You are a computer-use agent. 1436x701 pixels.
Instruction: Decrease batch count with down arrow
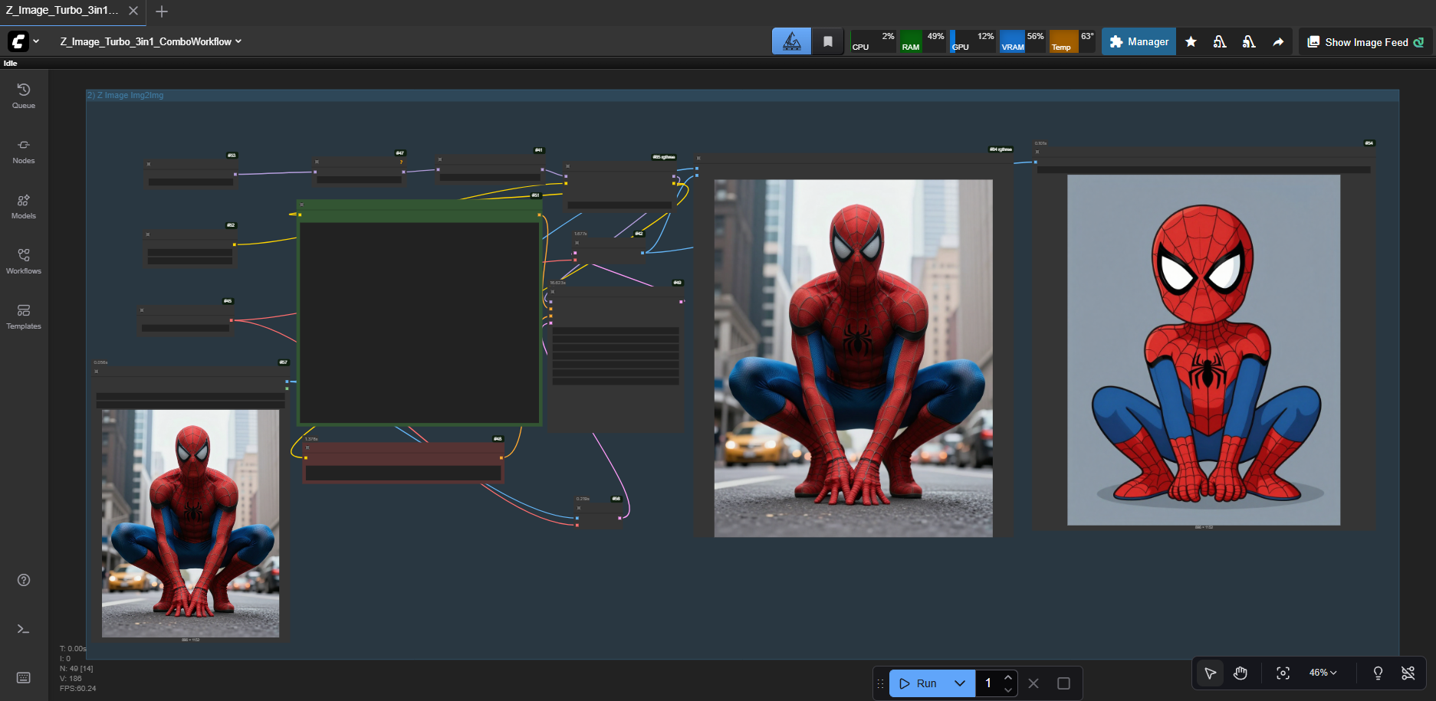[x=1007, y=690]
